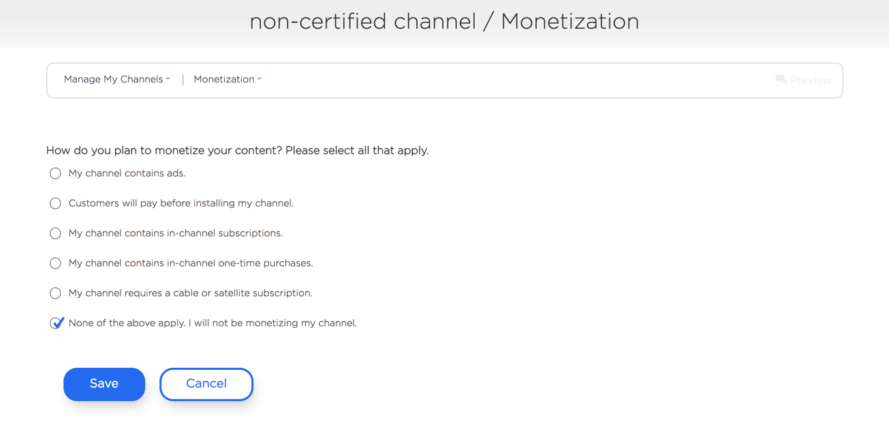The height and width of the screenshot is (421, 889).
Task: Click the 'My channel contains ads.' label text
Action: pos(127,173)
